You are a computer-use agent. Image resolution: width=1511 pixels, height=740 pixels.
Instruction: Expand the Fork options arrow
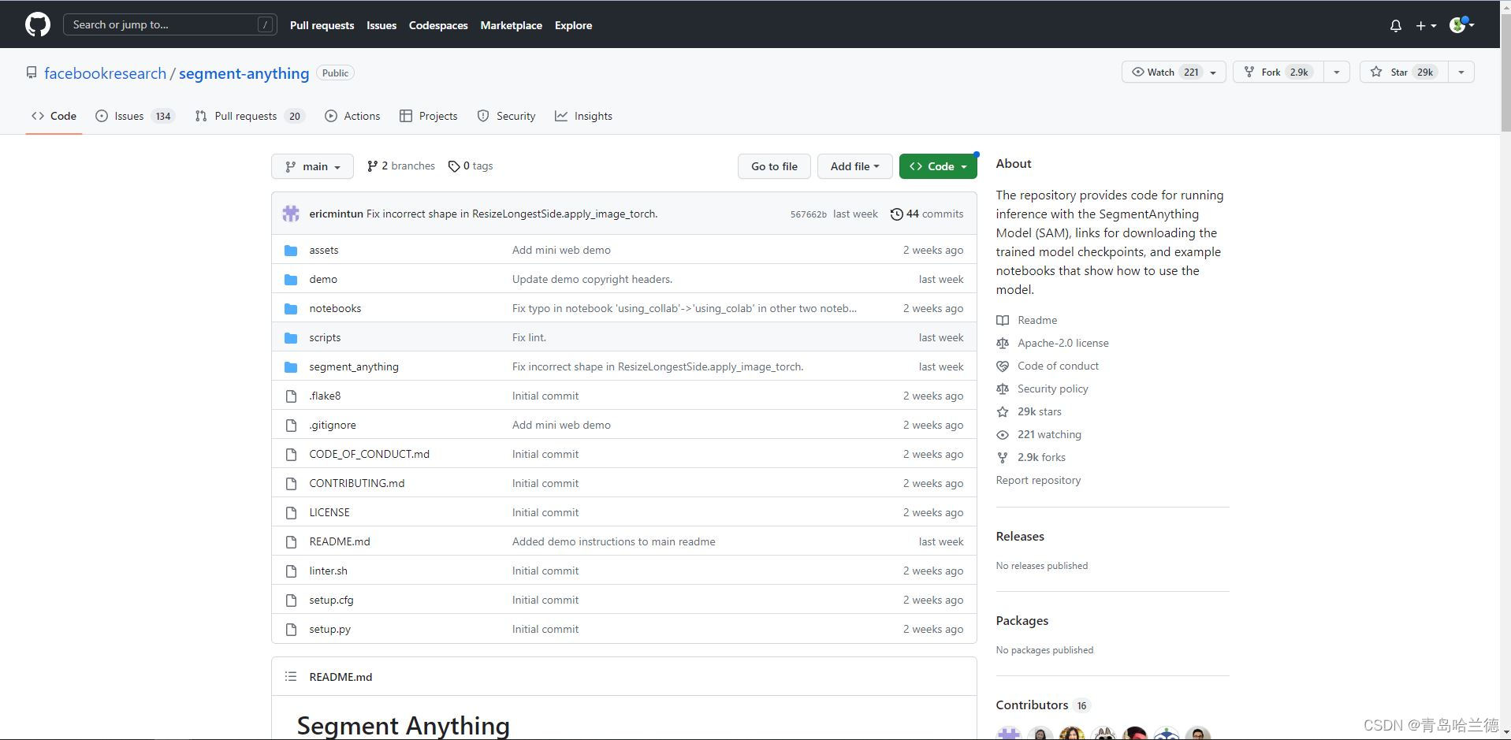pyautogui.click(x=1336, y=72)
